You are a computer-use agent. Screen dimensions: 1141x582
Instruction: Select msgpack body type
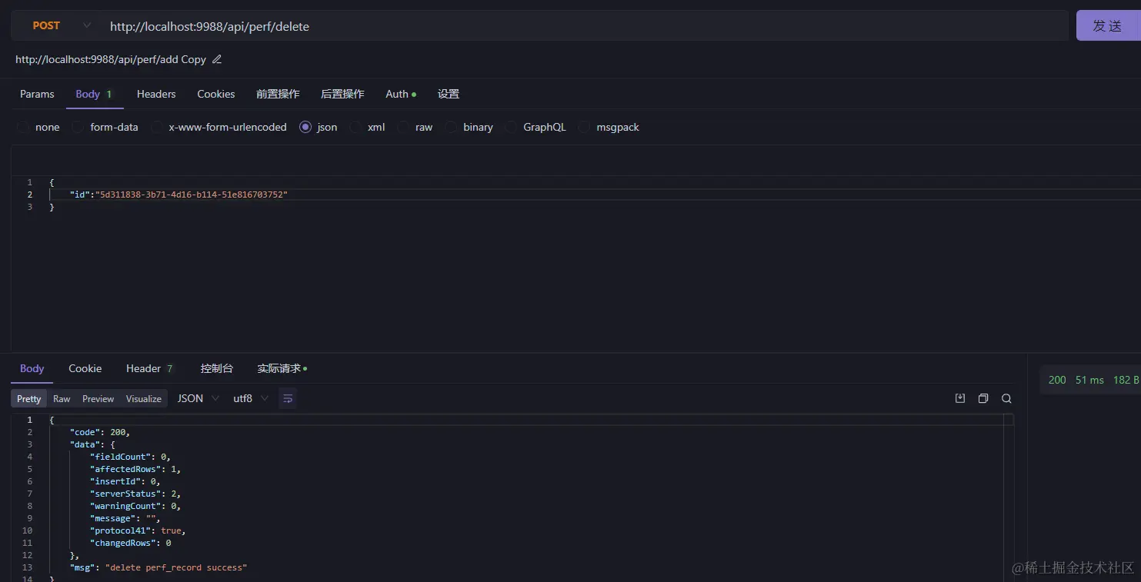pos(609,127)
